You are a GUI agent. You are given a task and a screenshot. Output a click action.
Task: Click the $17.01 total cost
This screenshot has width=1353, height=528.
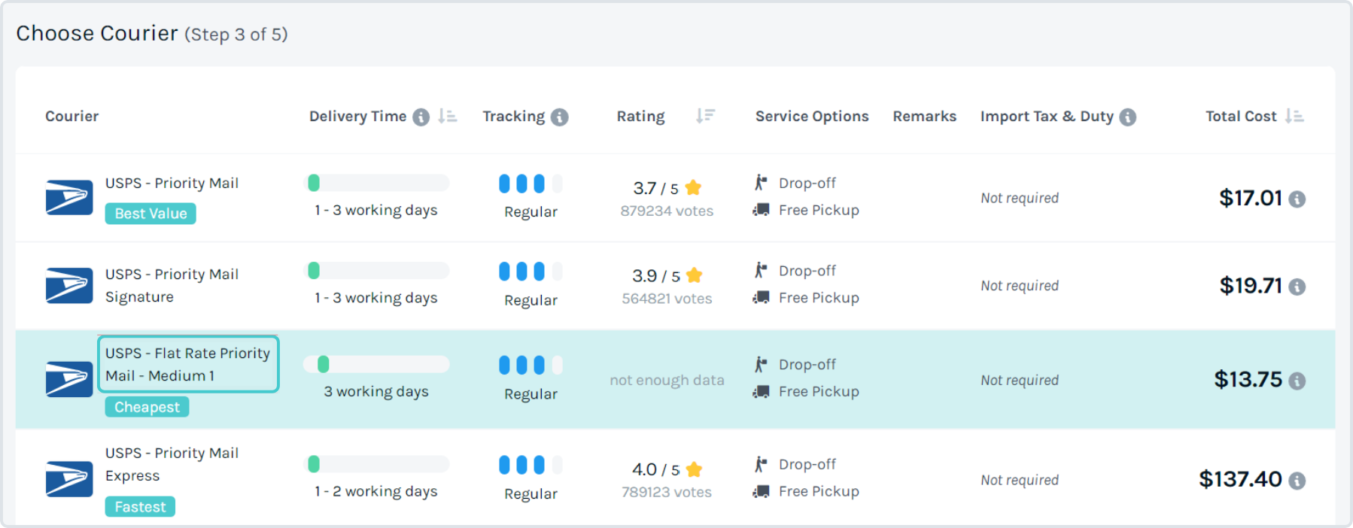[1251, 198]
